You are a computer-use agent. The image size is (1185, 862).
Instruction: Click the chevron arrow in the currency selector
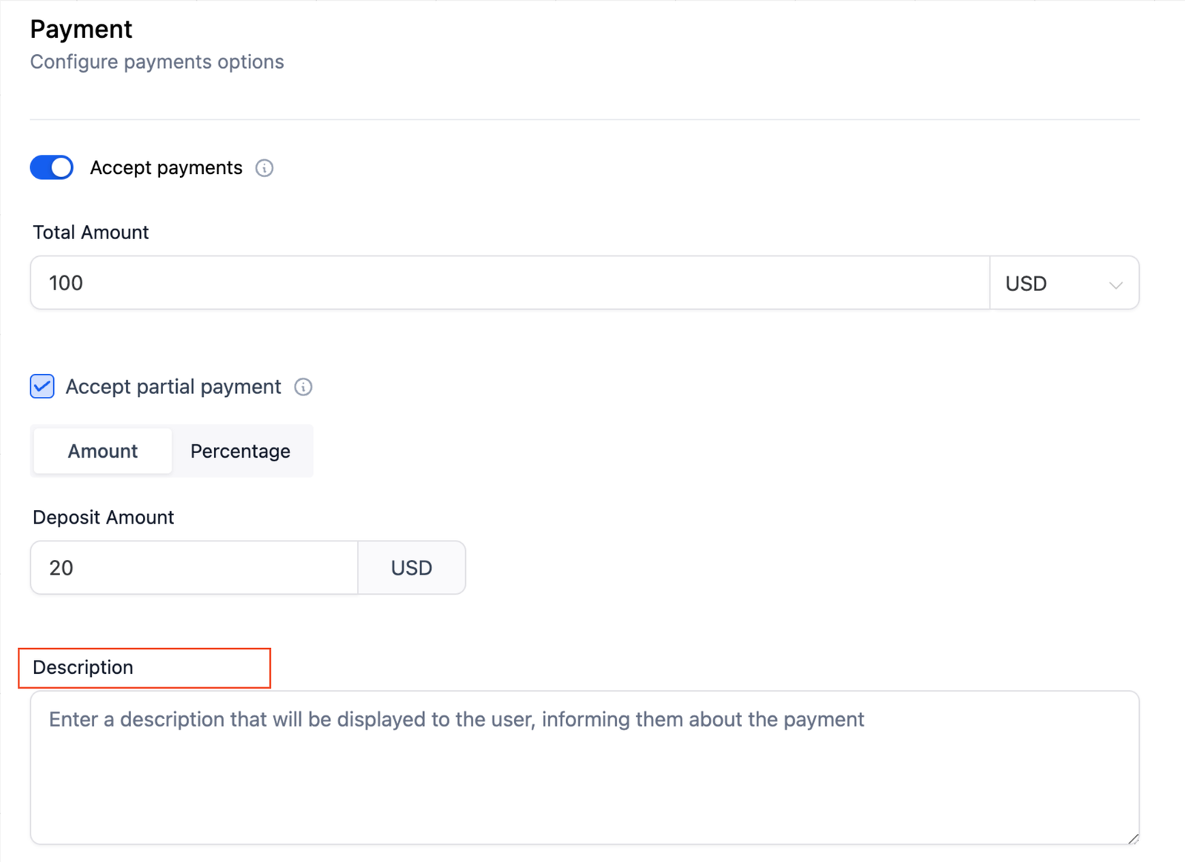pyautogui.click(x=1115, y=284)
